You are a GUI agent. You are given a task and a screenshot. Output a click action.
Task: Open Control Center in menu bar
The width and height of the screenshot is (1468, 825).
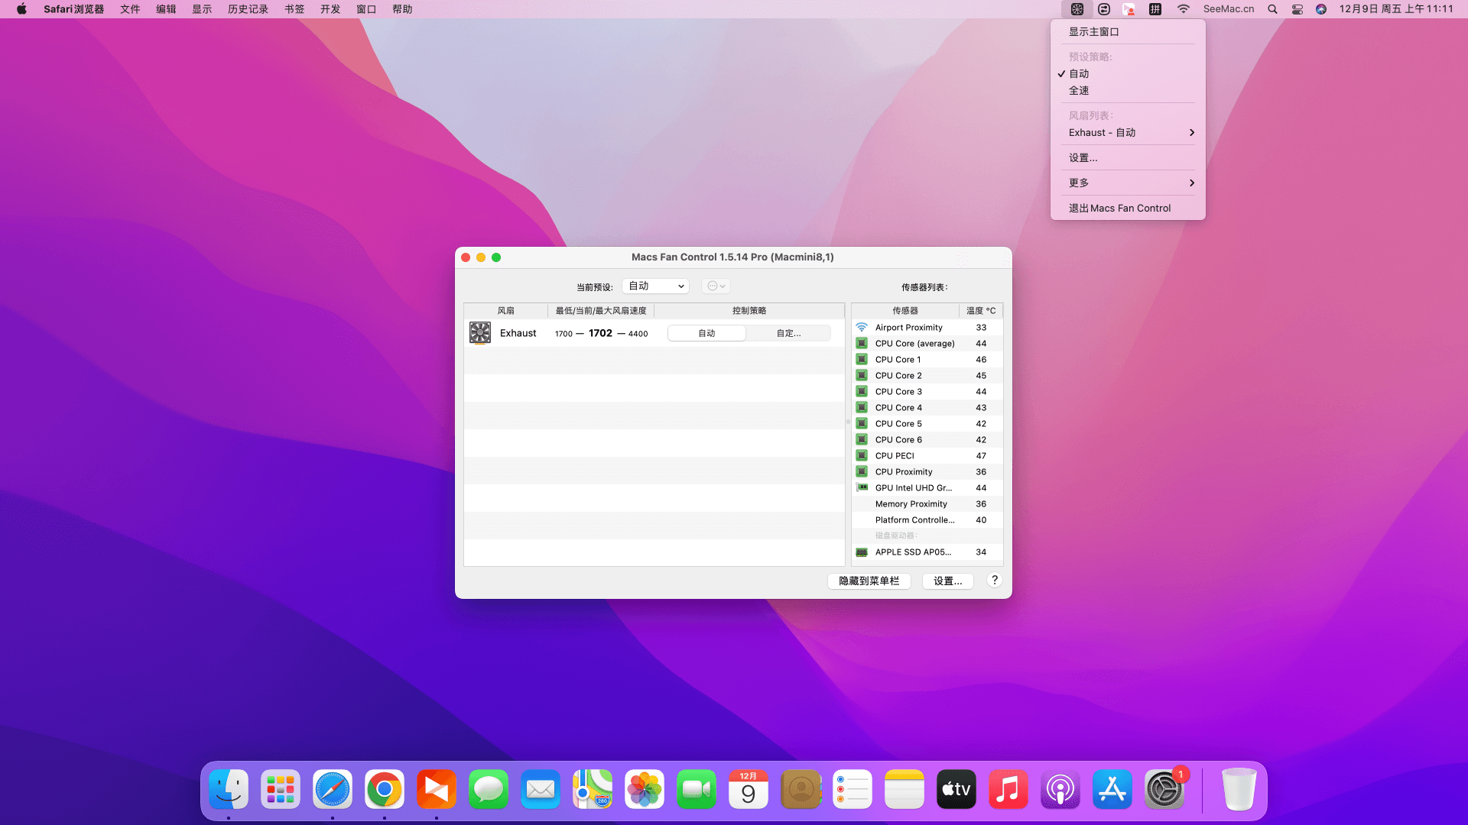[1297, 9]
